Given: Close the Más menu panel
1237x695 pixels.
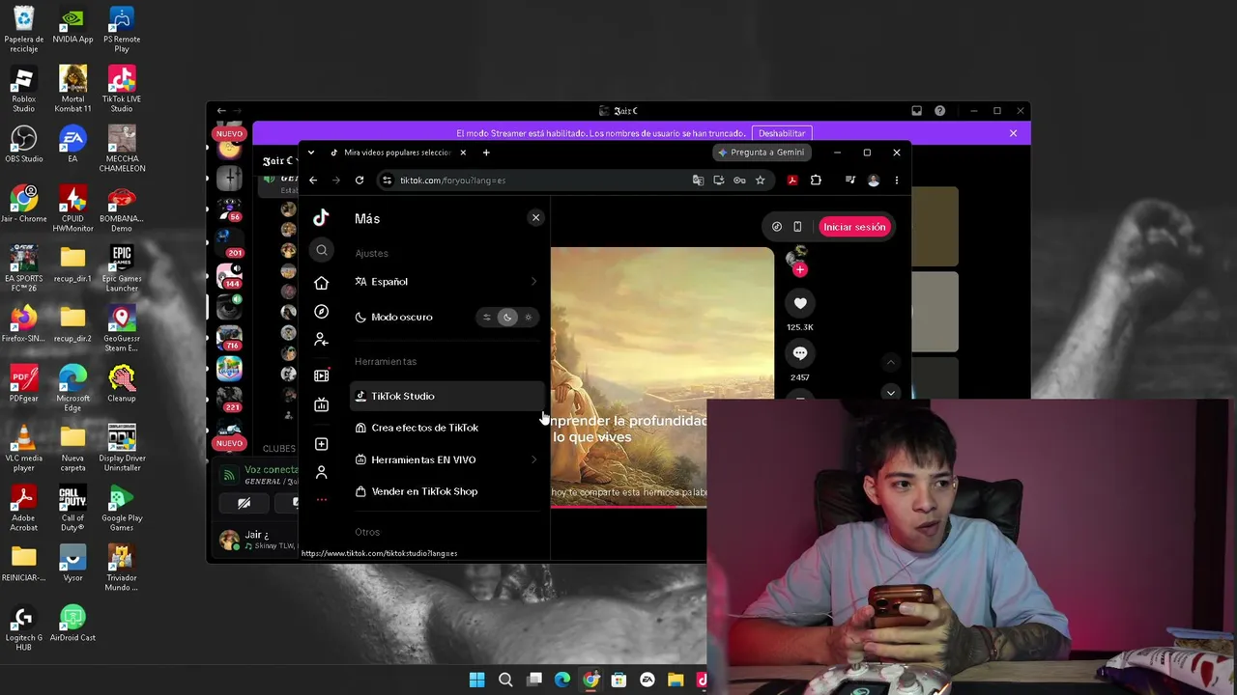Looking at the screenshot, I should [535, 217].
